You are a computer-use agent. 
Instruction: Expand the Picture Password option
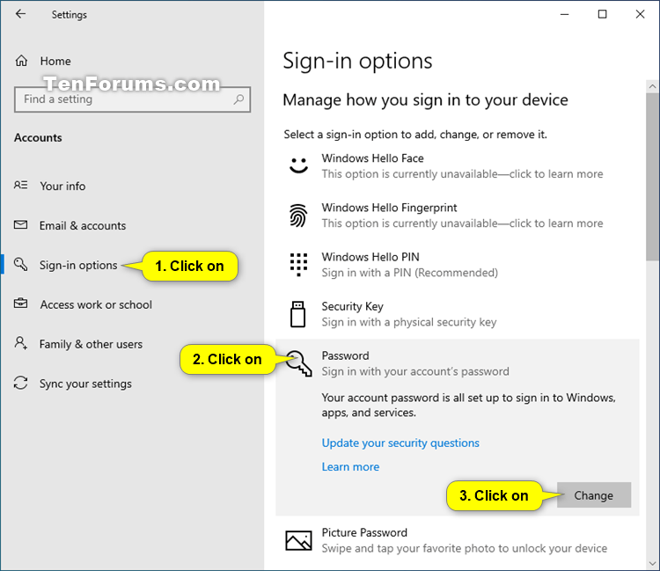(457, 541)
